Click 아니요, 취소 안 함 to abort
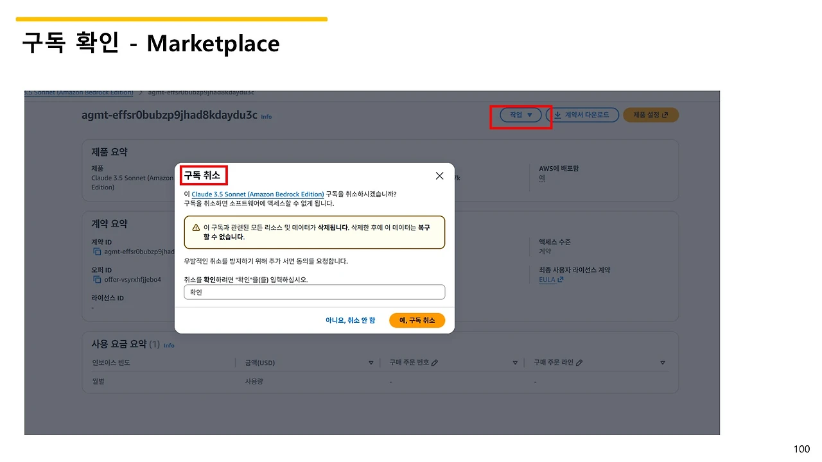The height and width of the screenshot is (462, 822). click(350, 320)
